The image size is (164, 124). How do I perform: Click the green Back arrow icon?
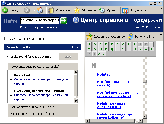(5, 10)
